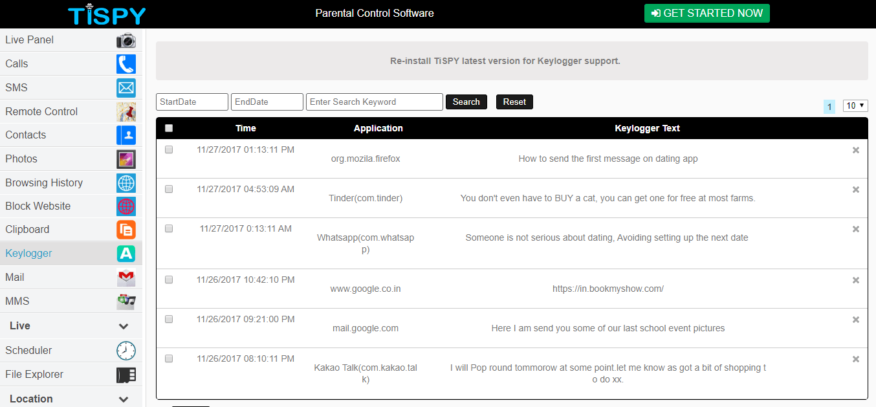Click the Block Website red globe icon
This screenshot has width=876, height=407.
(x=126, y=206)
